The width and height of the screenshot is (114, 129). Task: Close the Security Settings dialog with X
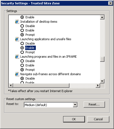[x=110, y=3]
